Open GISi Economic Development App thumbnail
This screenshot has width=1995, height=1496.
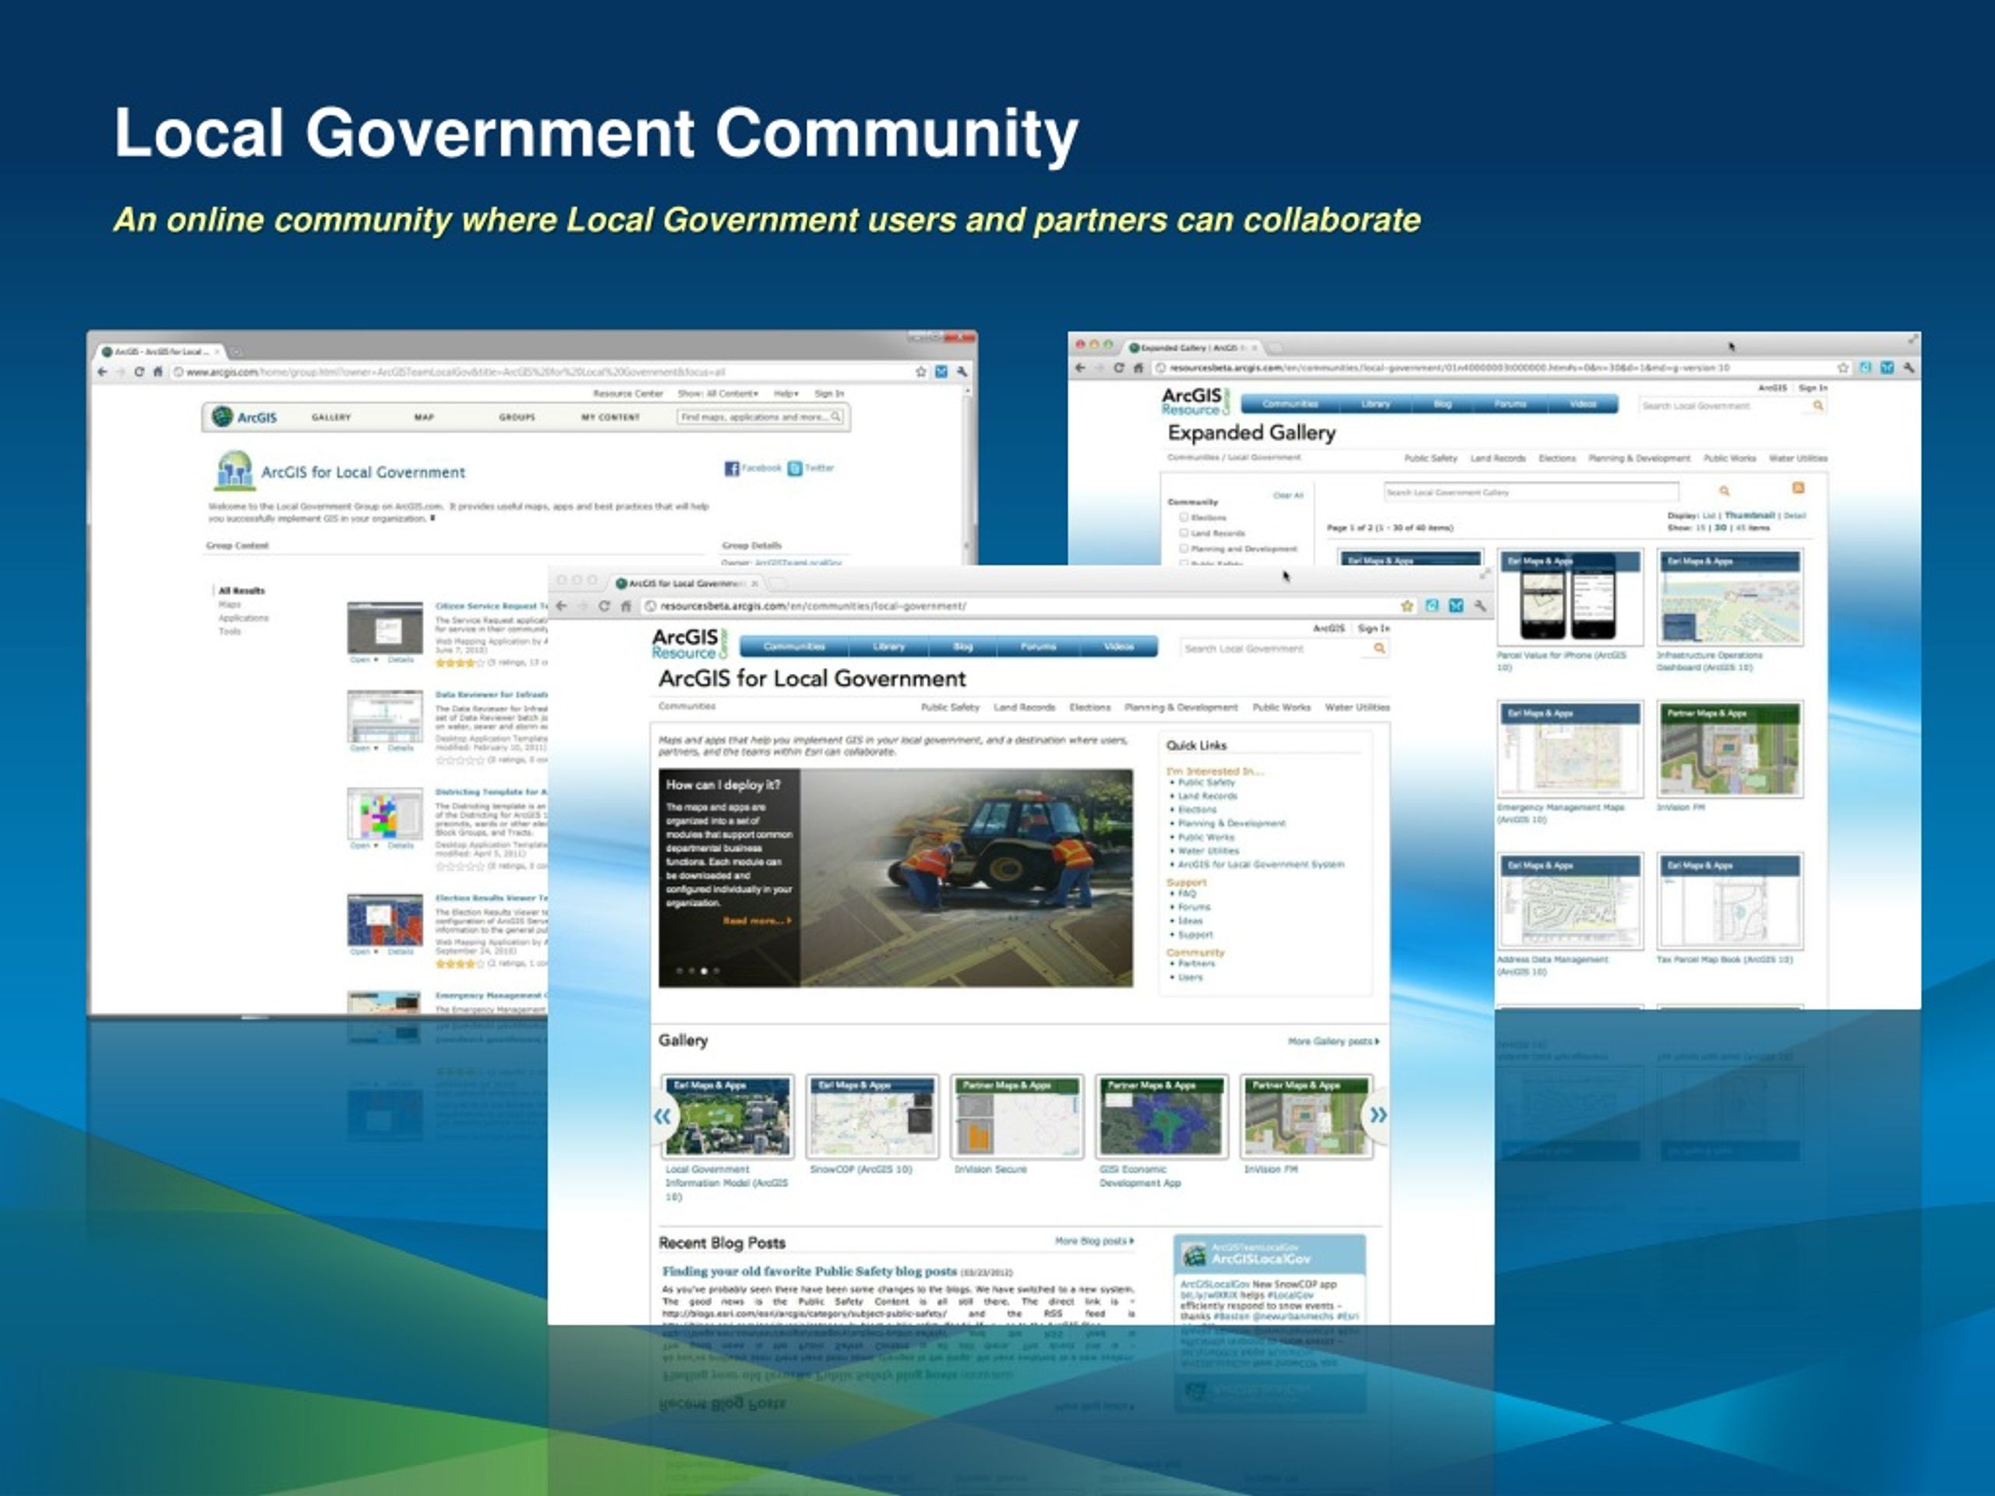coord(1162,1117)
